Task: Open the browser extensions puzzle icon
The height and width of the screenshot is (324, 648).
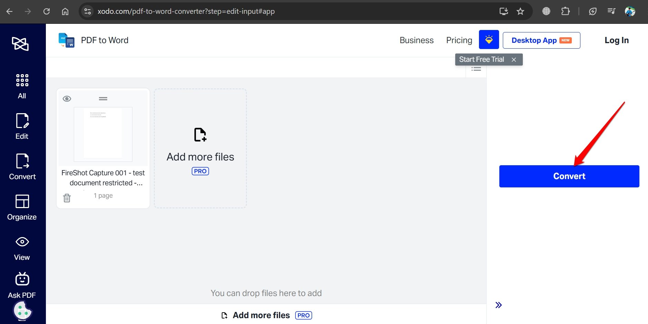Action: click(x=565, y=11)
